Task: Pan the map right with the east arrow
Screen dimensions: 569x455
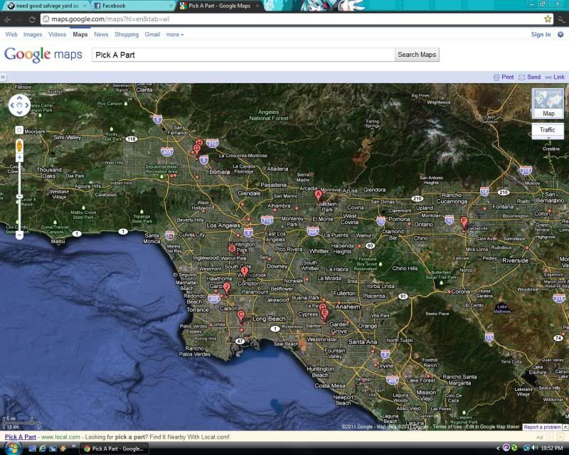Action: click(x=27, y=105)
